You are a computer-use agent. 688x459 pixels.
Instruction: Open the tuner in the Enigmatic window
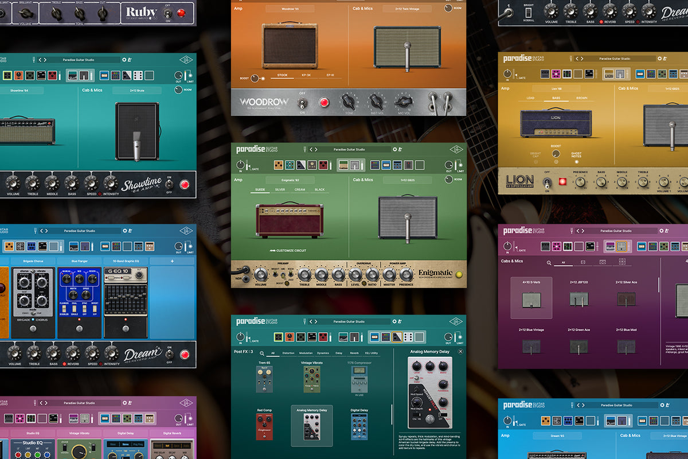(x=305, y=149)
